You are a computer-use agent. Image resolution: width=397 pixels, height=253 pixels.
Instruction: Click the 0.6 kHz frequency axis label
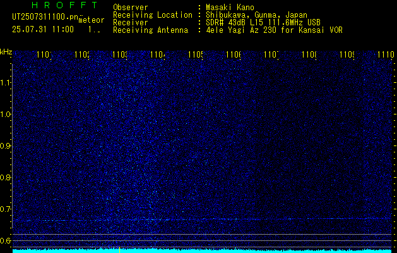(x=5, y=240)
